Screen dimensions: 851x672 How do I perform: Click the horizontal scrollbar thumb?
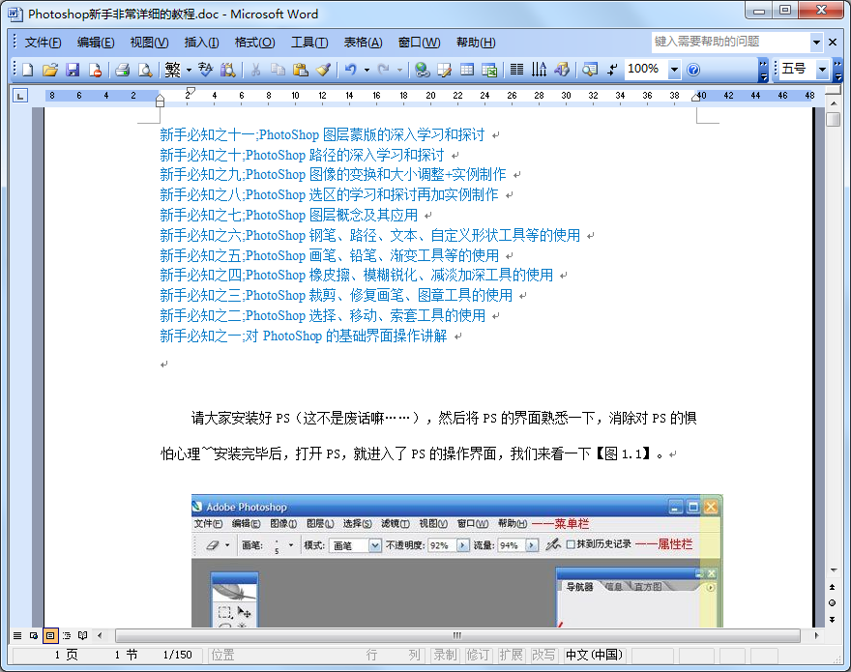click(457, 635)
